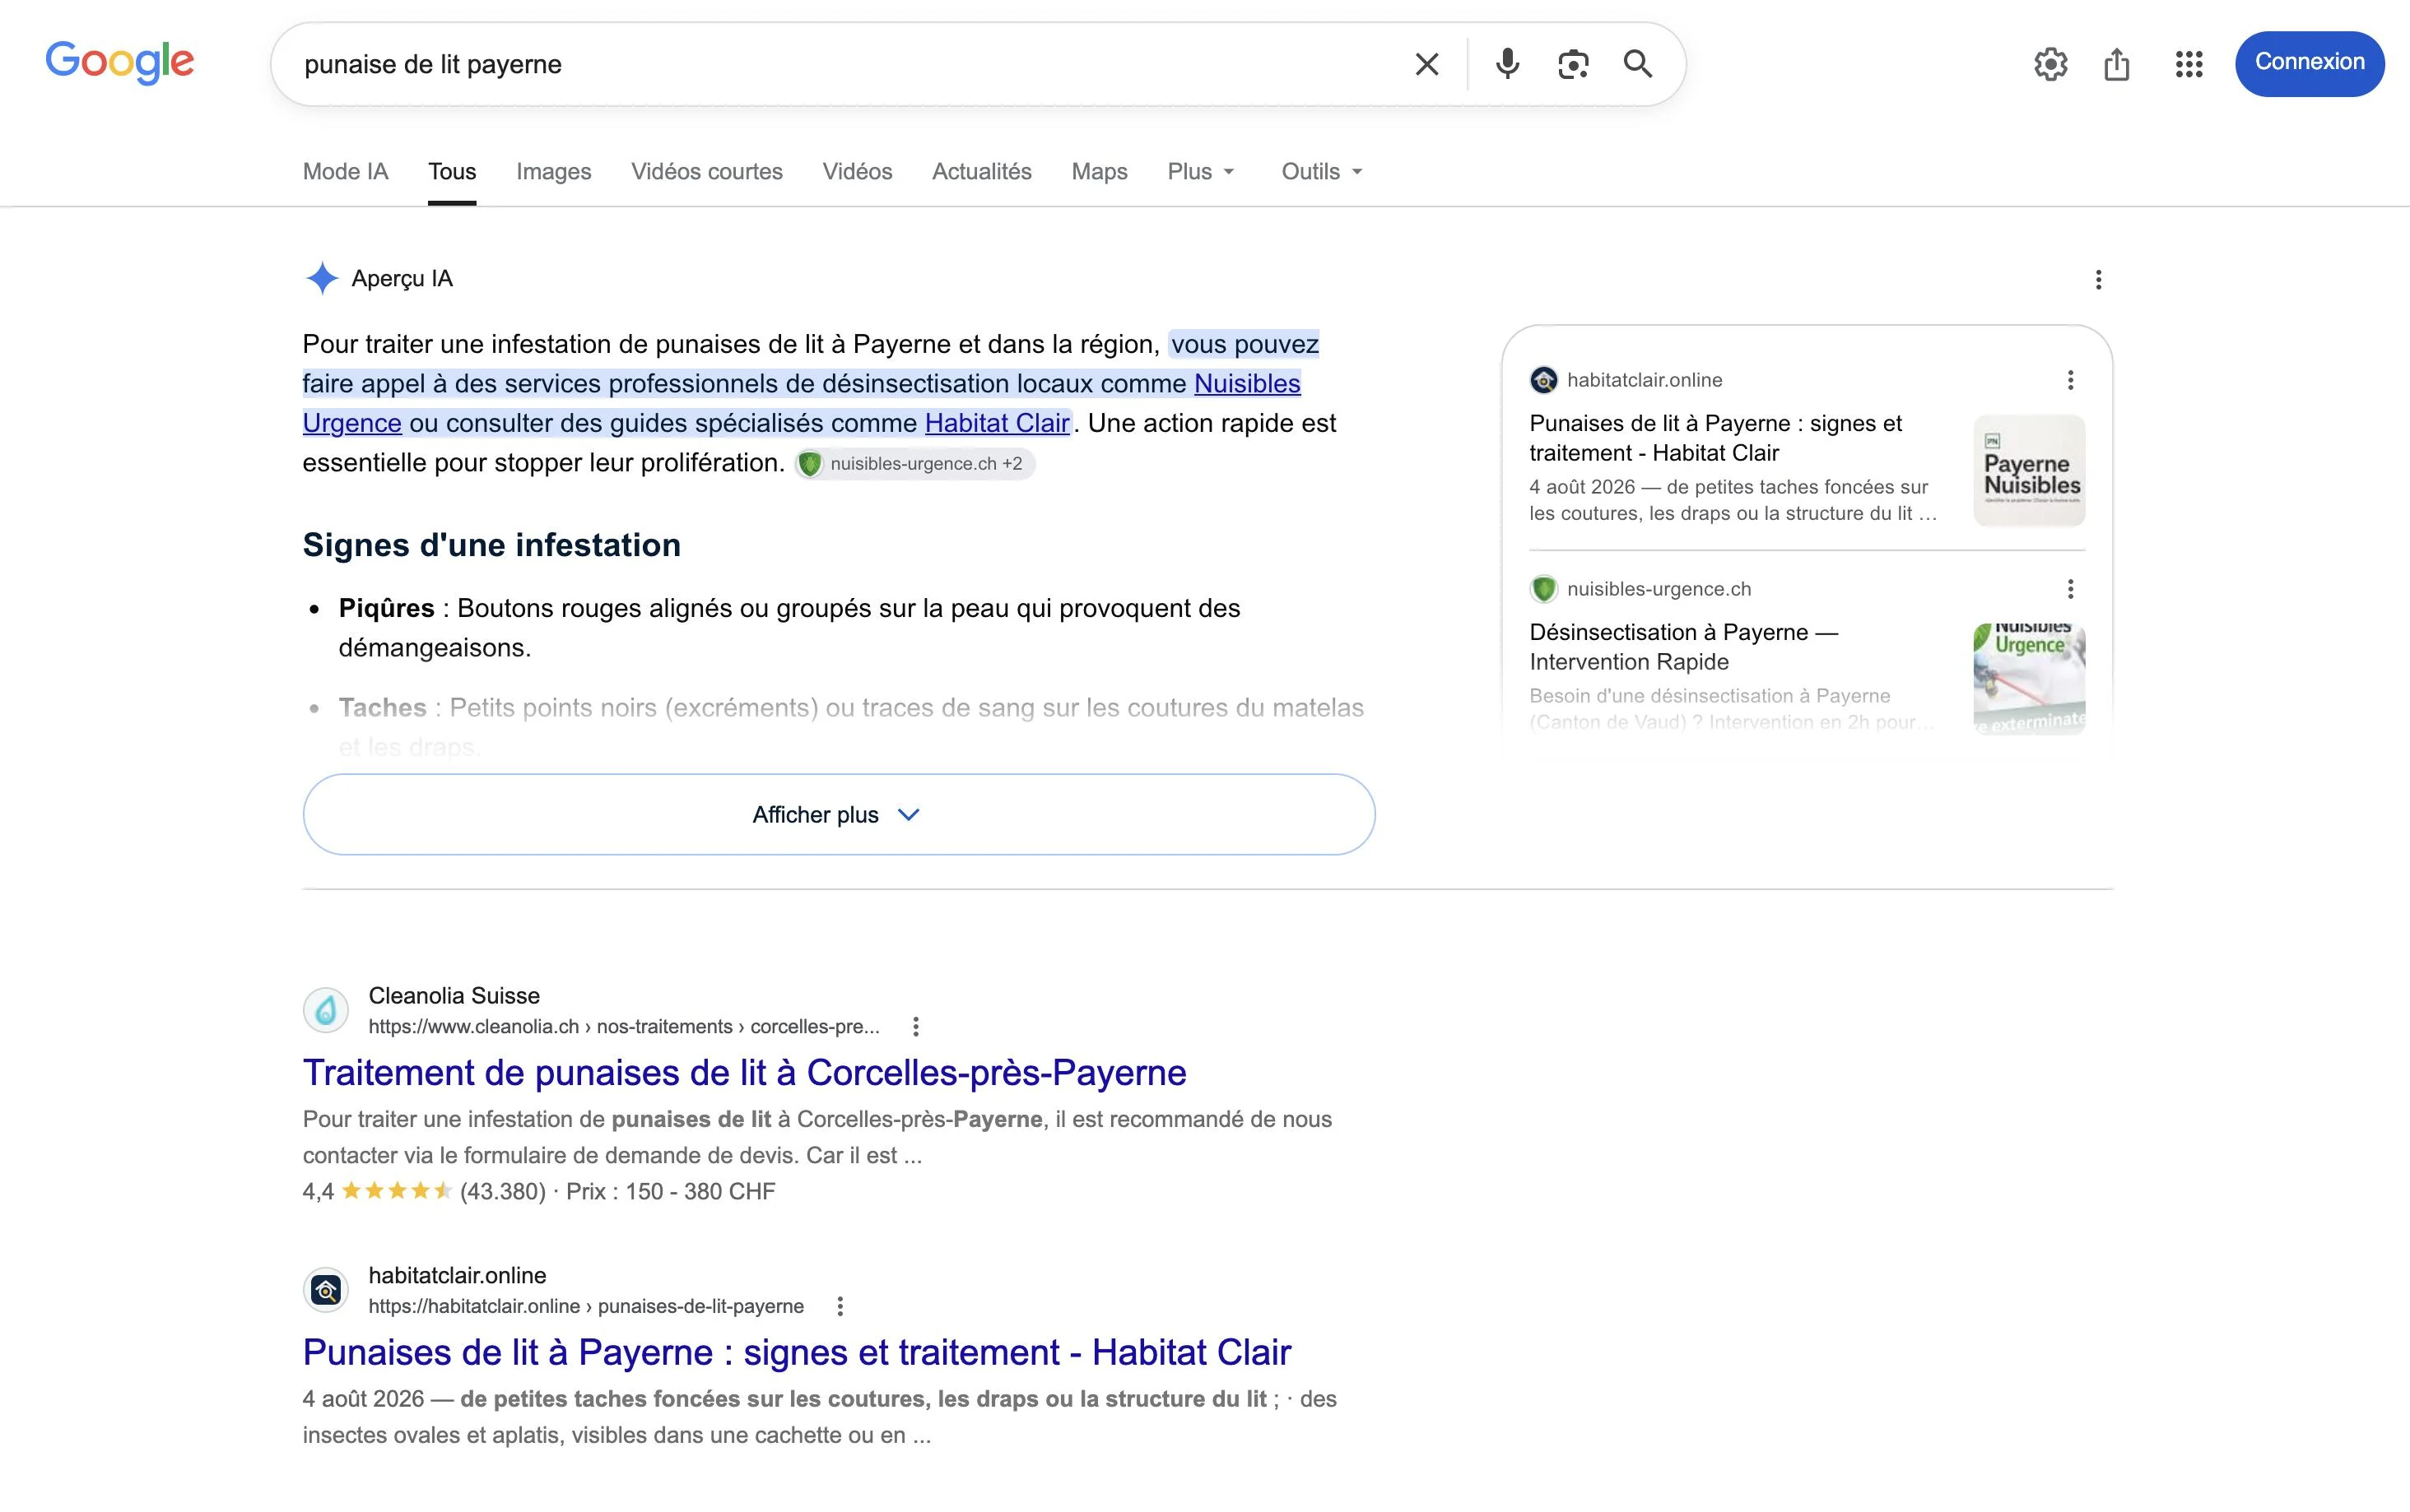2410x1512 pixels.
Task: Submit search with the magnifier icon
Action: [x=1638, y=64]
